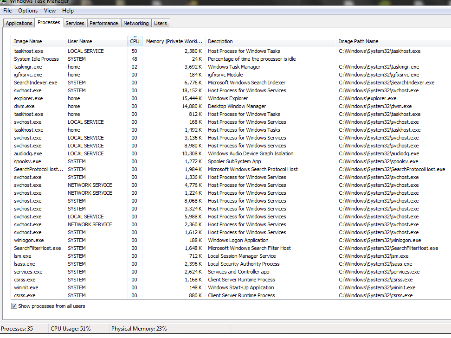Open the View menu
The height and width of the screenshot is (338, 451).
[50, 11]
